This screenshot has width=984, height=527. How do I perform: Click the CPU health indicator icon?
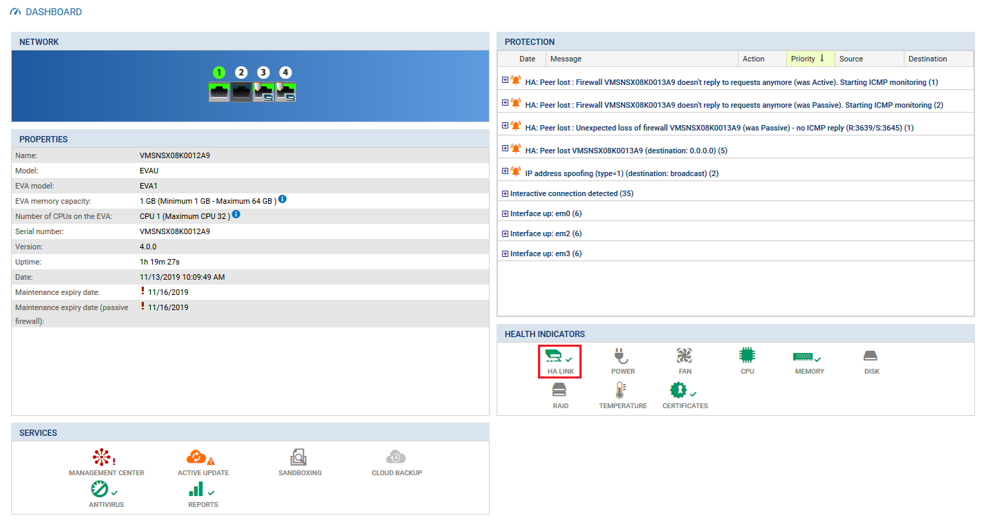tap(747, 356)
